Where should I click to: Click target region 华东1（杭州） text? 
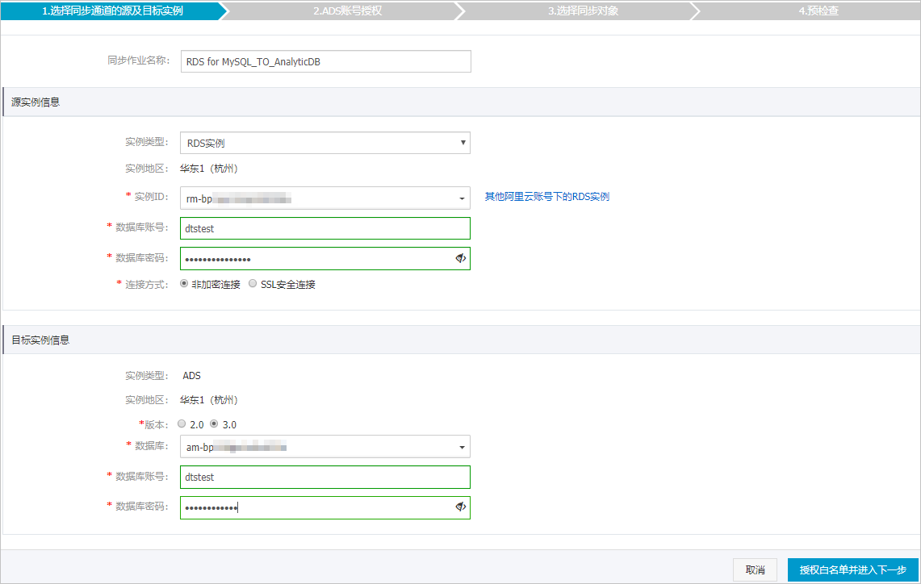[x=209, y=400]
